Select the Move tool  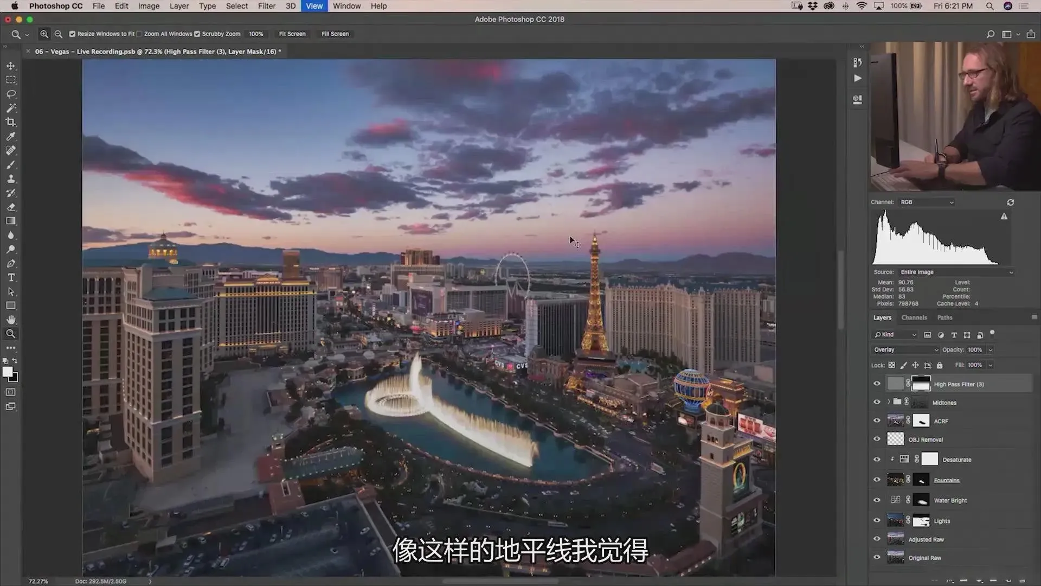(11, 66)
